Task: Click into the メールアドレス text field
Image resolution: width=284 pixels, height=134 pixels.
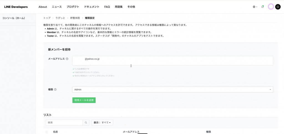Action: [x=173, y=61]
